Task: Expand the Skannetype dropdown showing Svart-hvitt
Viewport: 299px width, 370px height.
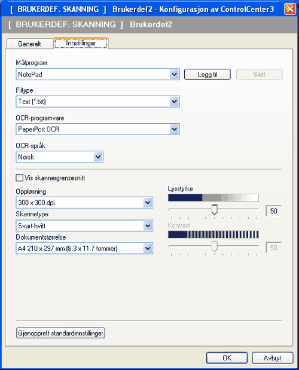Action: coord(84,226)
